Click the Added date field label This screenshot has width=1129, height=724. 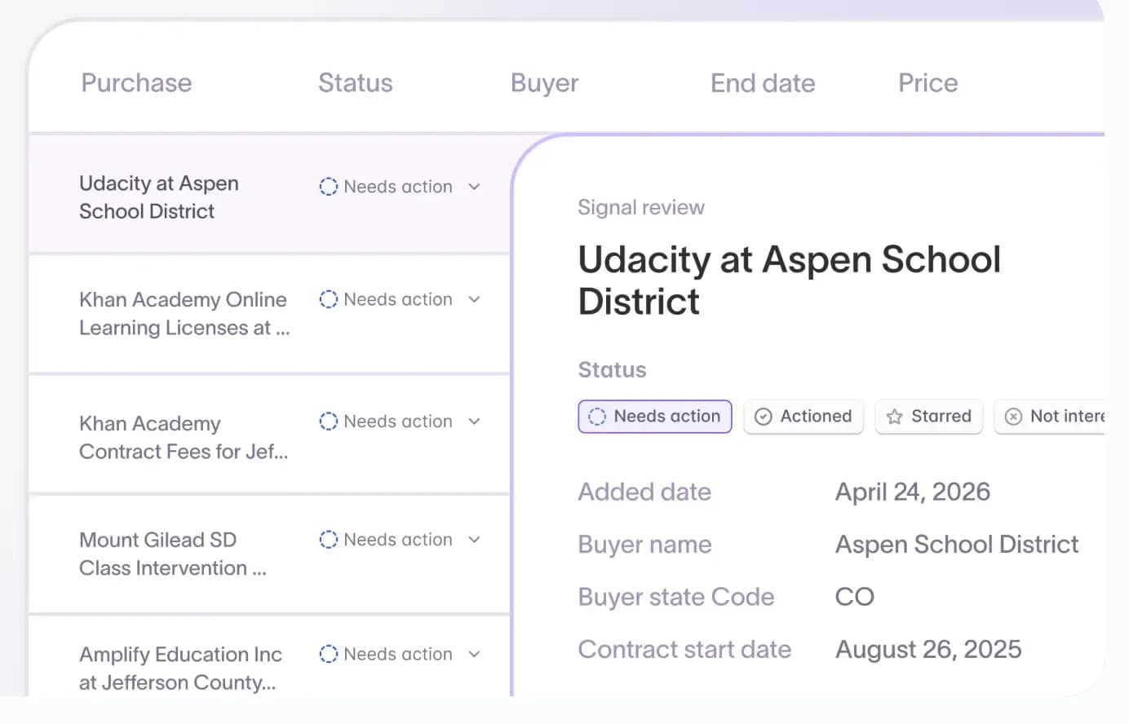(x=644, y=492)
